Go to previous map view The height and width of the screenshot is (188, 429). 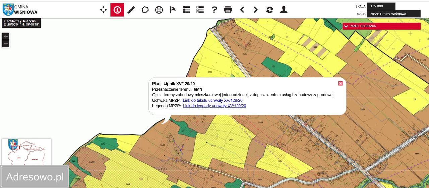coord(242,10)
